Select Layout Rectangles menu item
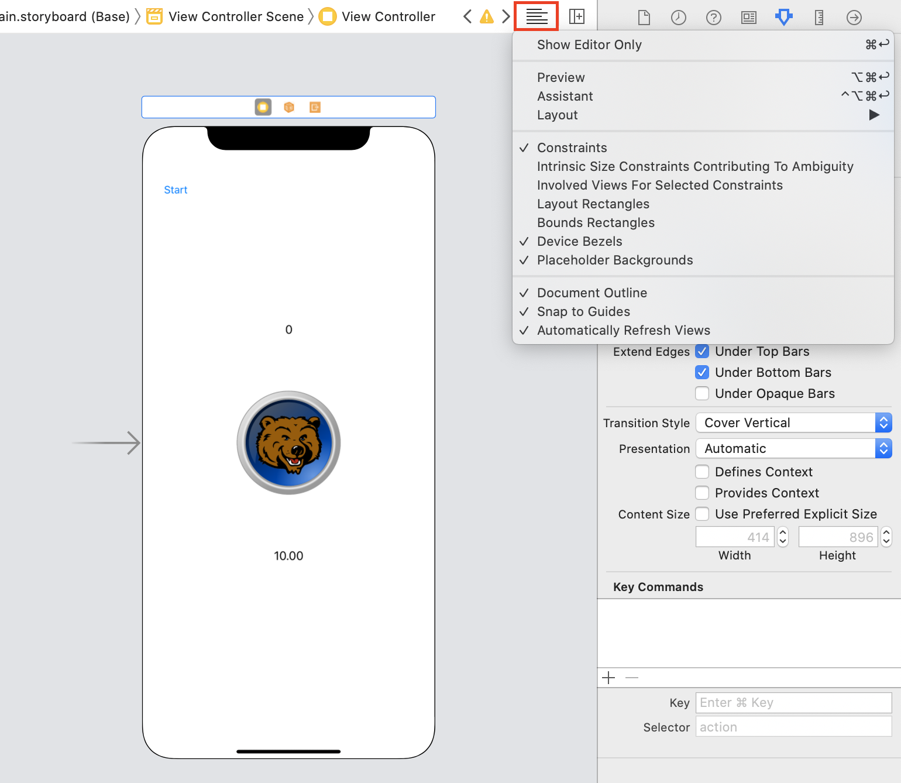Image resolution: width=901 pixels, height=783 pixels. (x=703, y=204)
